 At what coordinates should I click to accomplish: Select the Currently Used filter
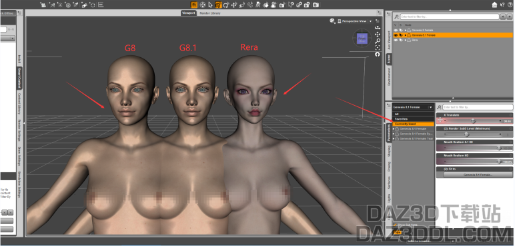click(413, 124)
